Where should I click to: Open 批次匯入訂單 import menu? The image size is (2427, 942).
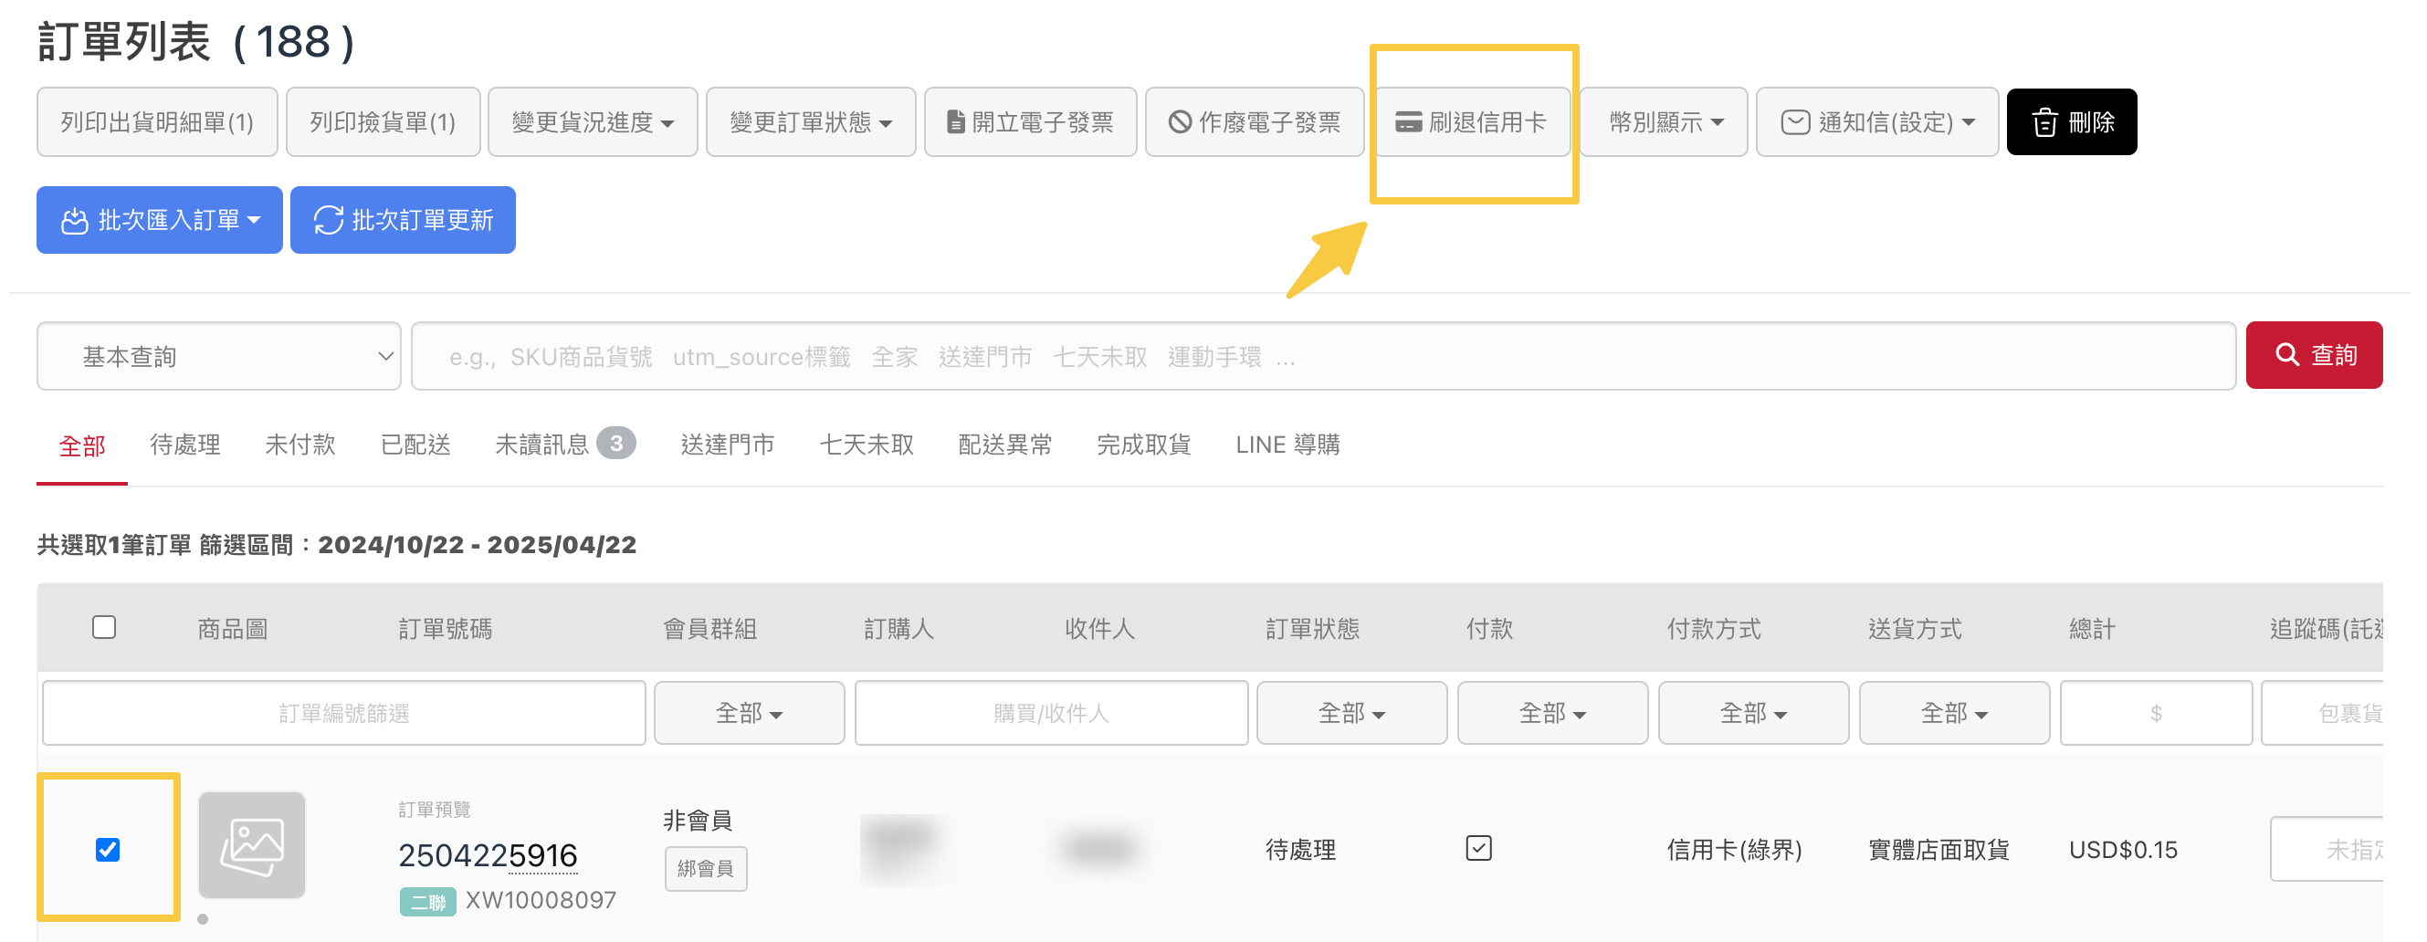pos(159,220)
